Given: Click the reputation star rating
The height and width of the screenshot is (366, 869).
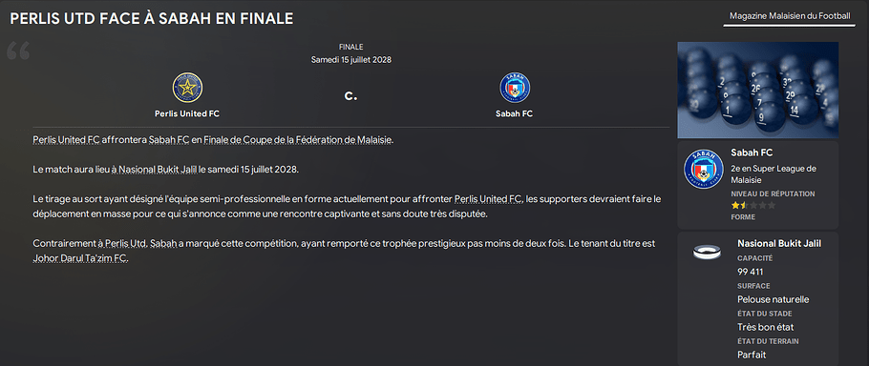Looking at the screenshot, I should (x=753, y=205).
